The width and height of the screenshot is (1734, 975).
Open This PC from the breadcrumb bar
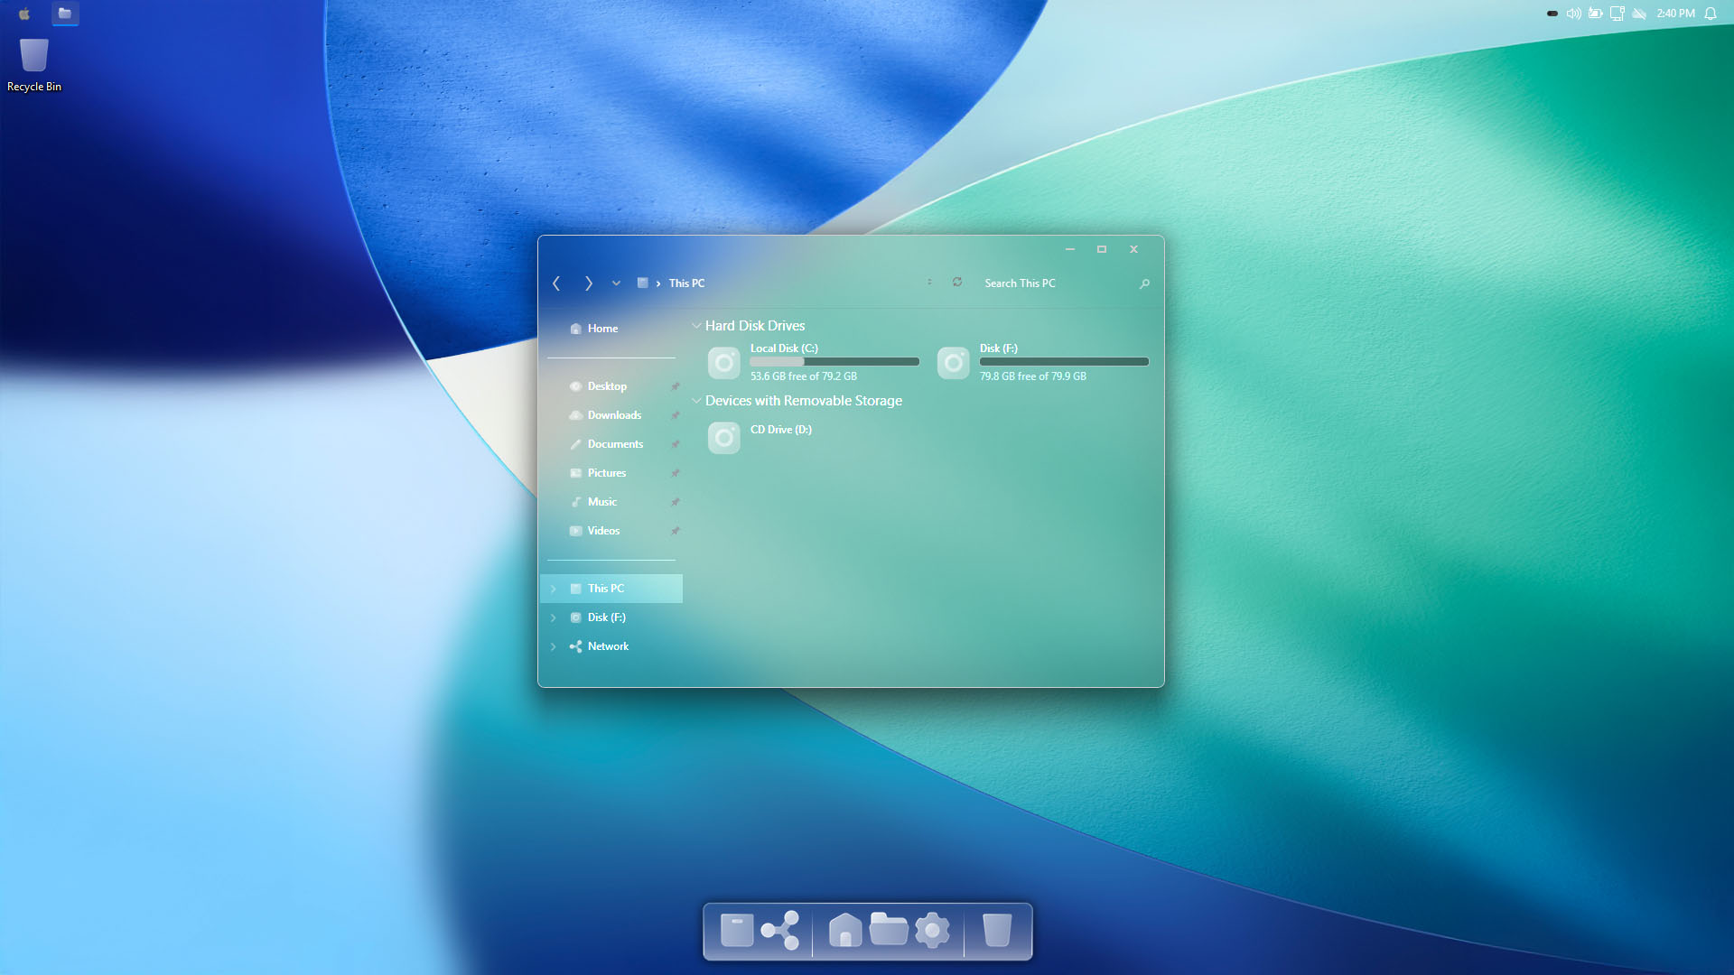686,283
